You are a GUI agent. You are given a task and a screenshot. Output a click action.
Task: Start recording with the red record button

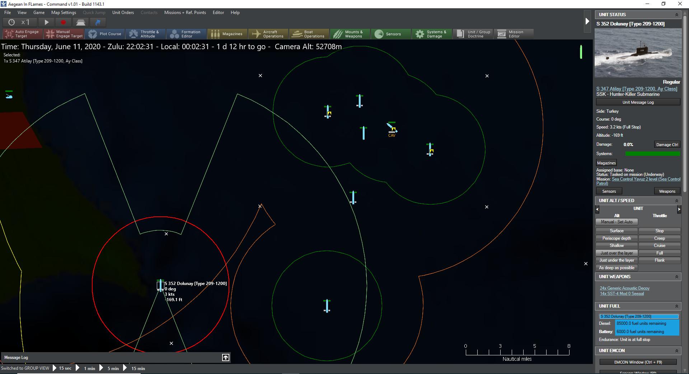coord(64,22)
